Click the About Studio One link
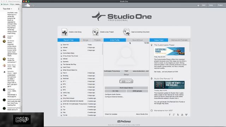The image size is (226, 127). click(x=142, y=114)
